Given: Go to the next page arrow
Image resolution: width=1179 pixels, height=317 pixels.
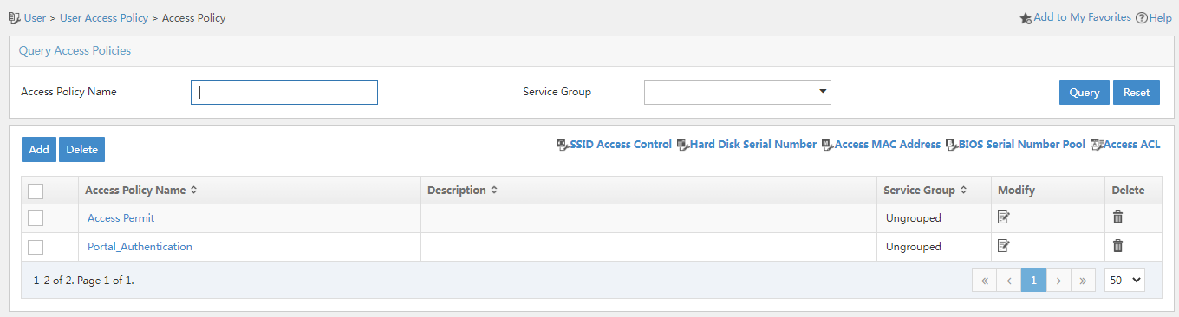Looking at the screenshot, I should tap(1058, 280).
